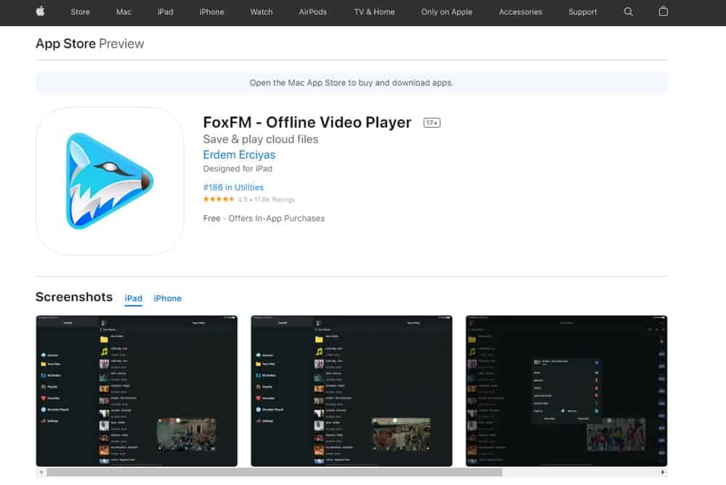This screenshot has width=726, height=485.
Task: Click the scrollbar left arrow
Action: point(40,473)
